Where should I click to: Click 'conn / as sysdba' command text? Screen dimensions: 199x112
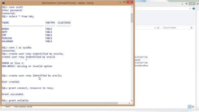pyautogui.click(x=20, y=48)
